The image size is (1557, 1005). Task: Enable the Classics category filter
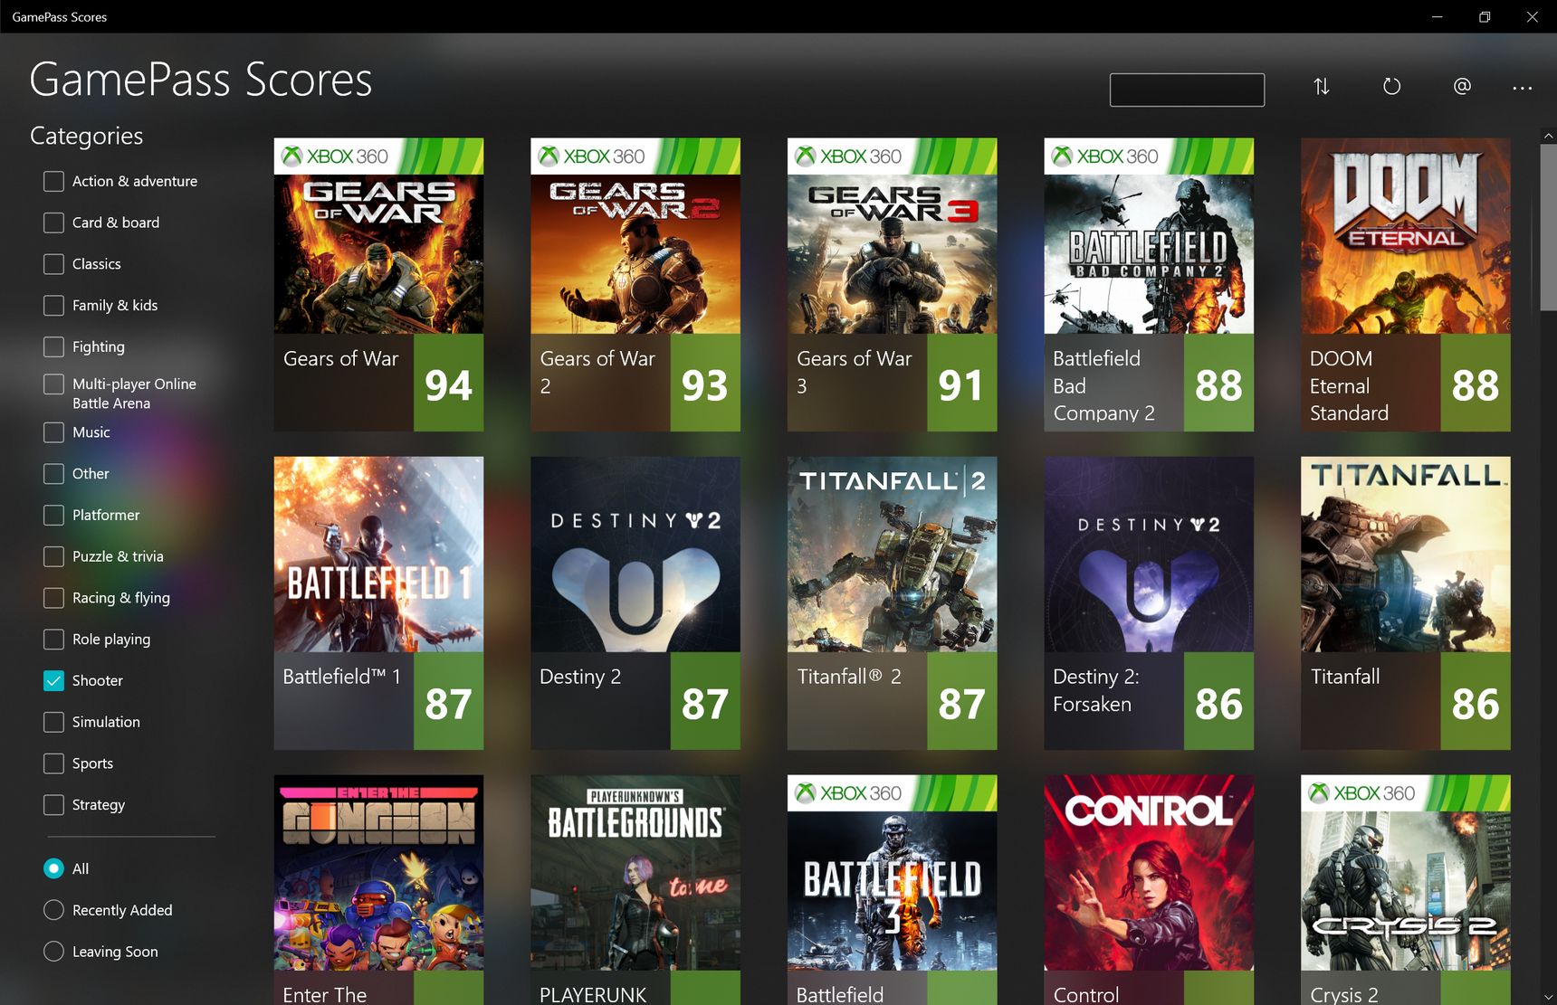54,264
